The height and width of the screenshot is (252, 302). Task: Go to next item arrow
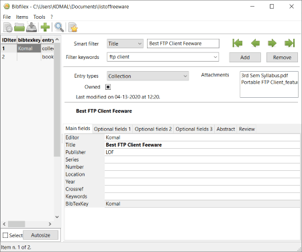(x=272, y=43)
